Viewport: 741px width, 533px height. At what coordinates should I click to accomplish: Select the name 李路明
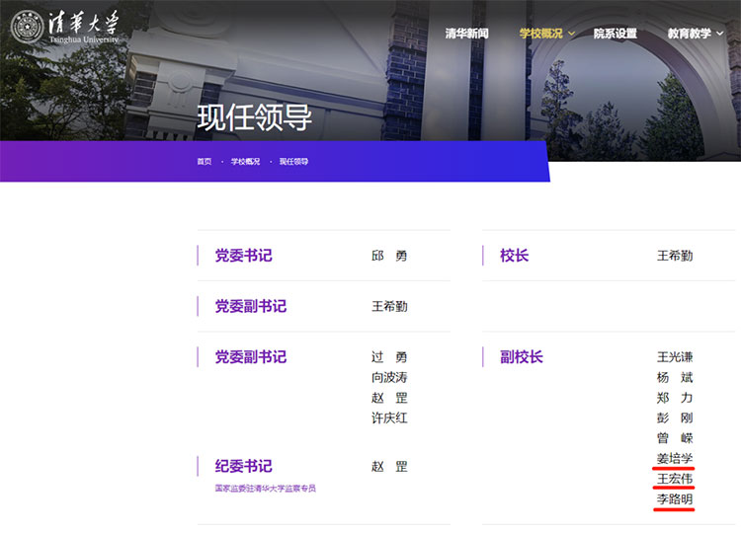(675, 499)
